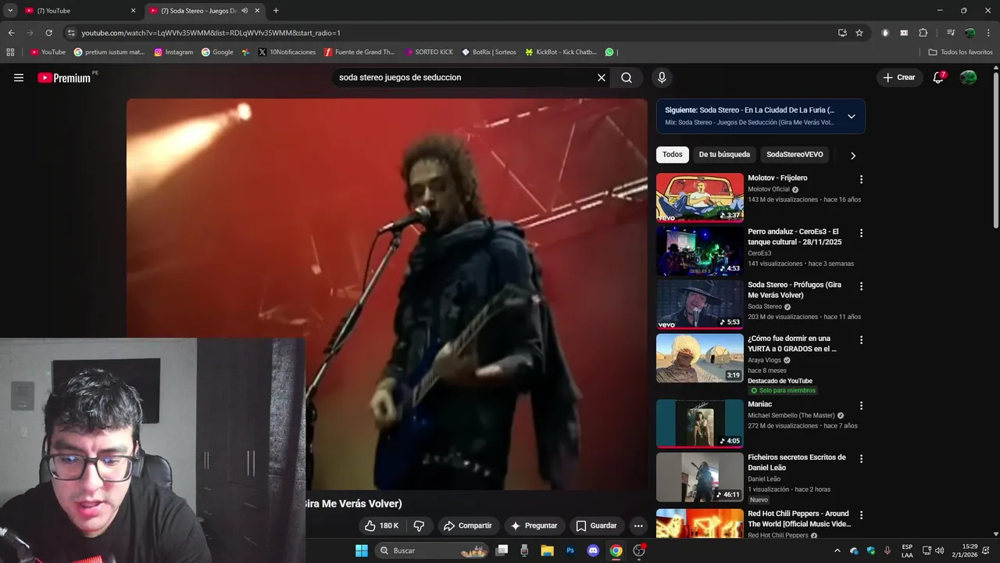Open options menu for Soda Stereo - Prófugos
1000x563 pixels.
861,286
